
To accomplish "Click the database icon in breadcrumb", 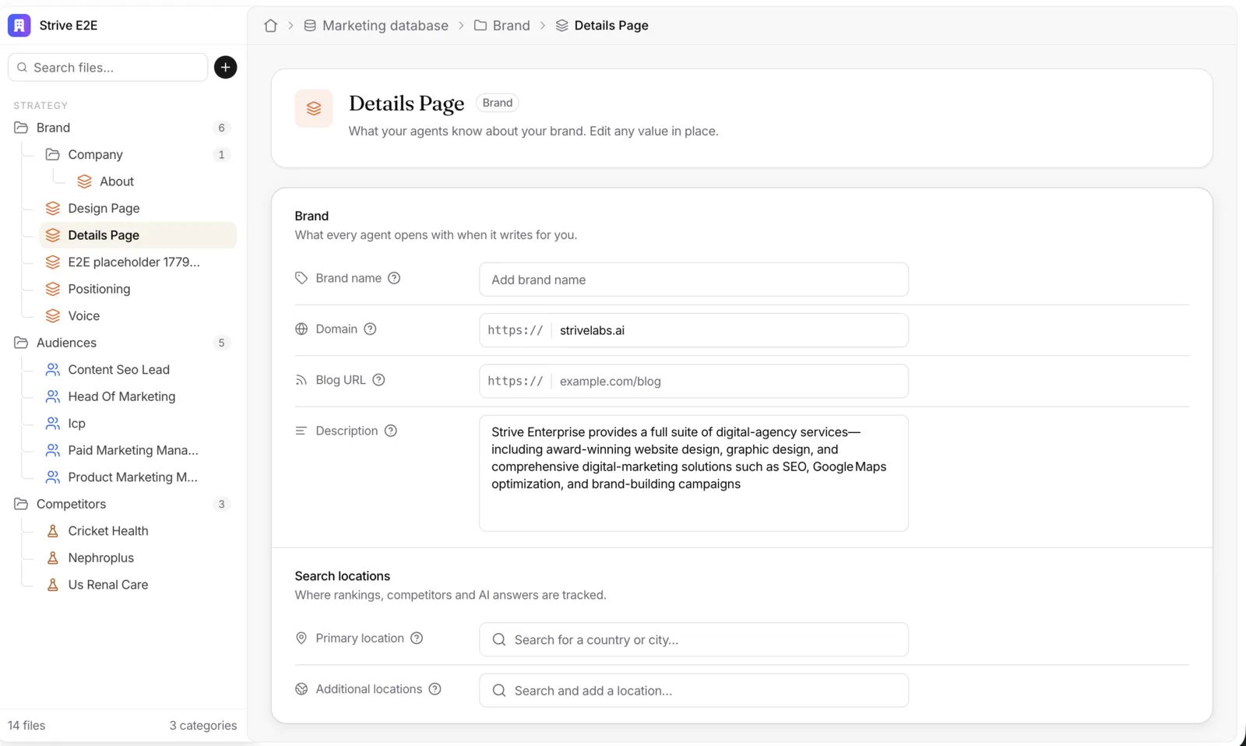I will pyautogui.click(x=310, y=26).
